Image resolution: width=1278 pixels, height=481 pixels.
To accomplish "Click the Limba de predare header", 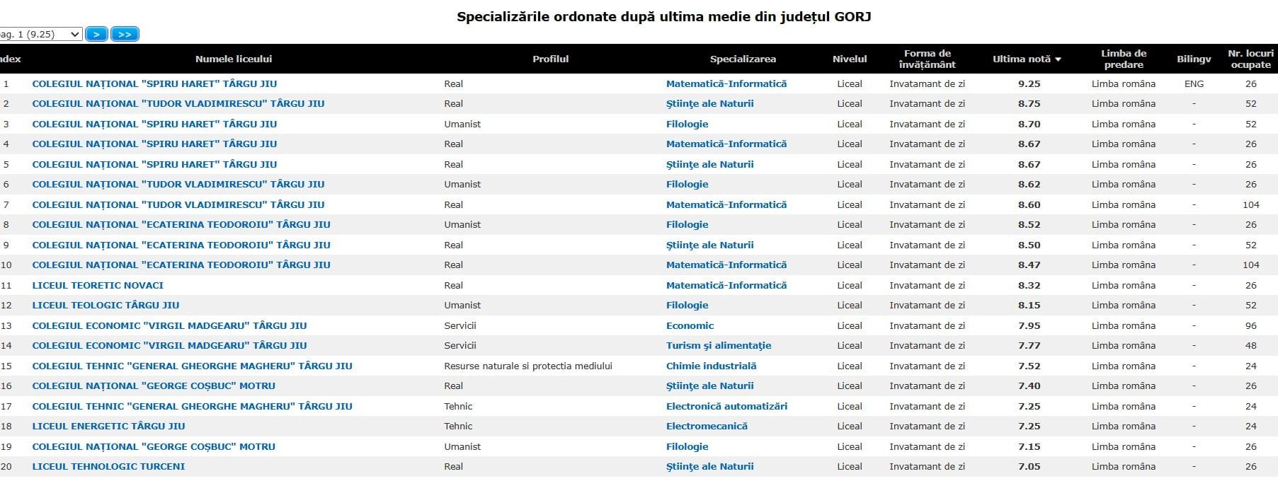I will coord(1123,59).
